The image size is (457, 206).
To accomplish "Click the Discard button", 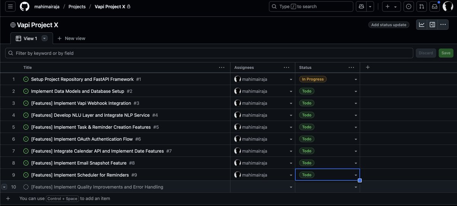I will click(426, 53).
